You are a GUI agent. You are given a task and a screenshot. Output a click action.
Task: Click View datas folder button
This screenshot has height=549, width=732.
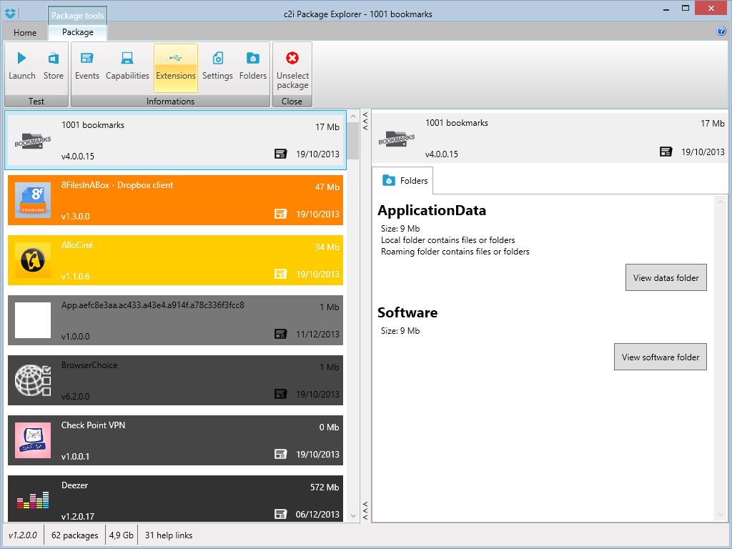(x=666, y=278)
